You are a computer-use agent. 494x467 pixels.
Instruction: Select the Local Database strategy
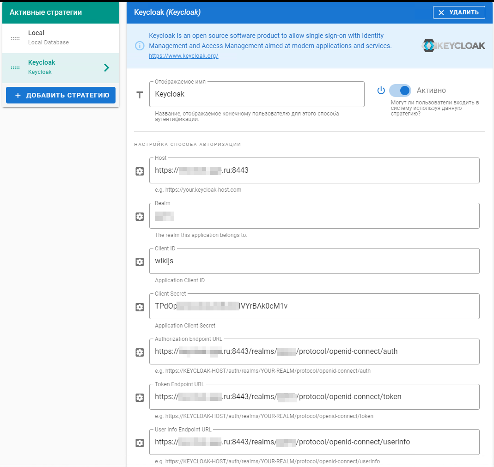point(61,38)
